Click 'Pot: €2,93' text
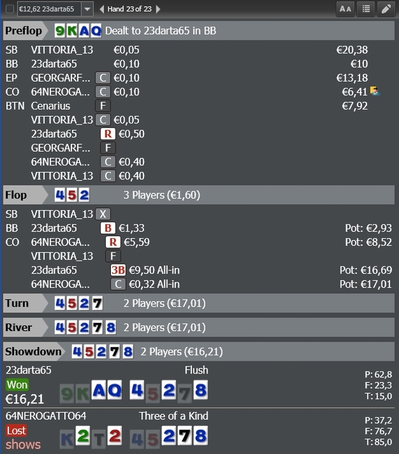The width and height of the screenshot is (399, 454). coord(369,228)
